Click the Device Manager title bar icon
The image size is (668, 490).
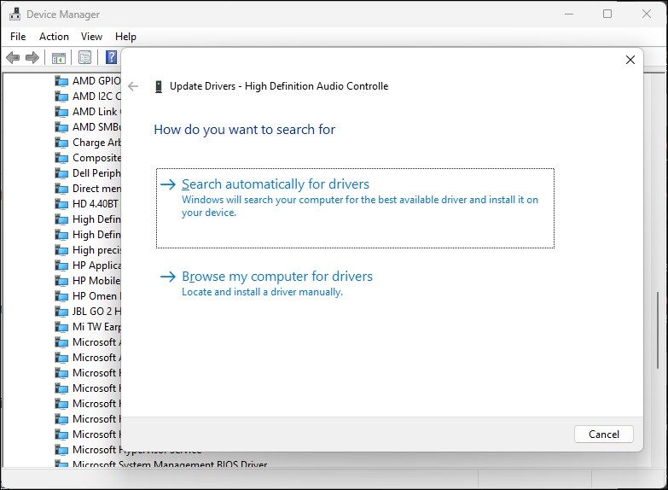click(14, 15)
